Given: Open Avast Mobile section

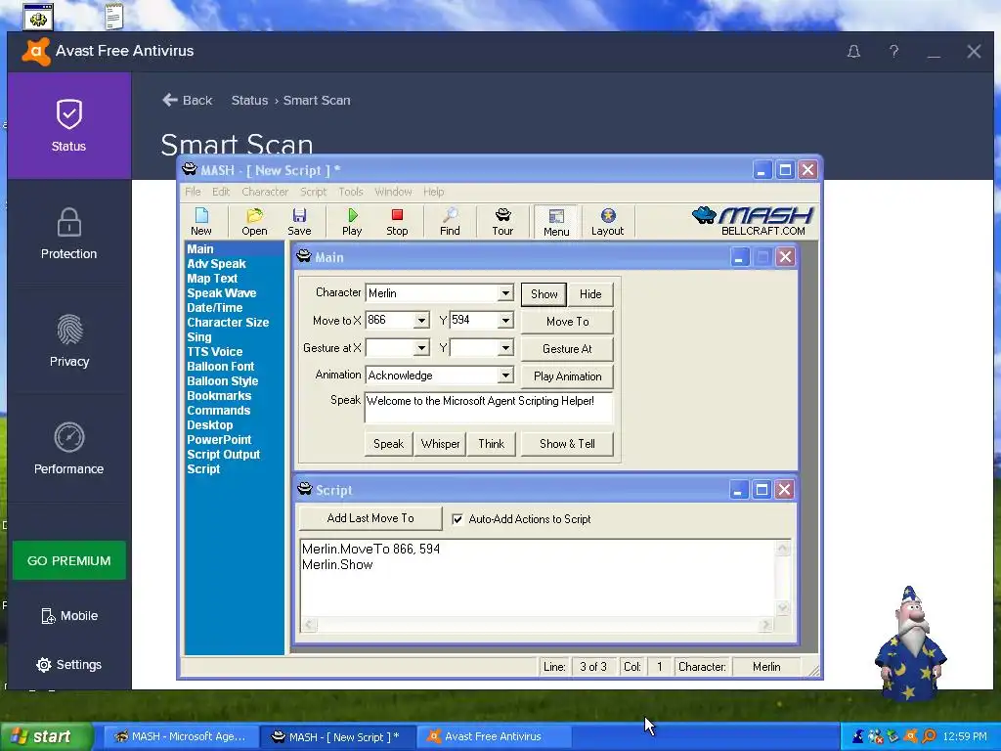Looking at the screenshot, I should pyautogui.click(x=69, y=616).
